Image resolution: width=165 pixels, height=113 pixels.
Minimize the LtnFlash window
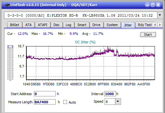point(147,5)
